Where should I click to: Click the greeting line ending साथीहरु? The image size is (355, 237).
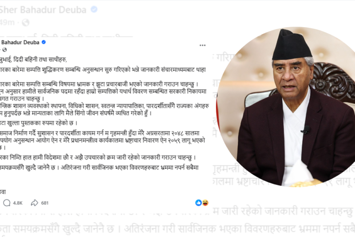[34, 60]
